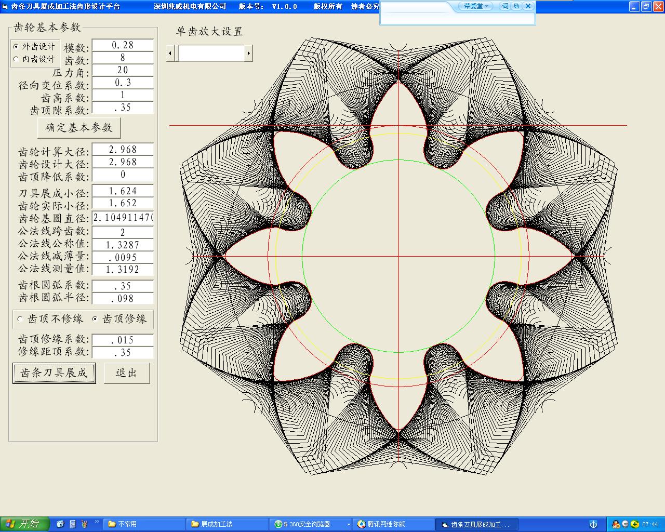This screenshot has height=532, width=665.
Task: Click the yellow-green tray icon
Action: (x=634, y=524)
